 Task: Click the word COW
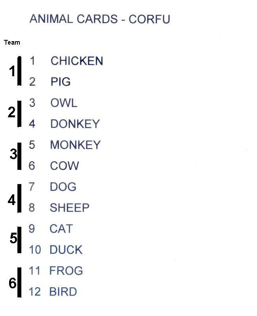[64, 166]
